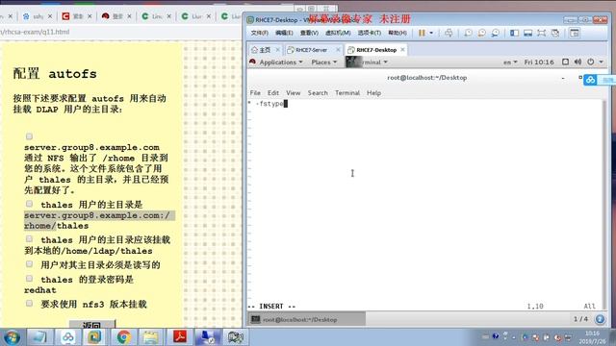Open the Adobe PDF reader taskbar icon
616x346 pixels.
coord(180,337)
